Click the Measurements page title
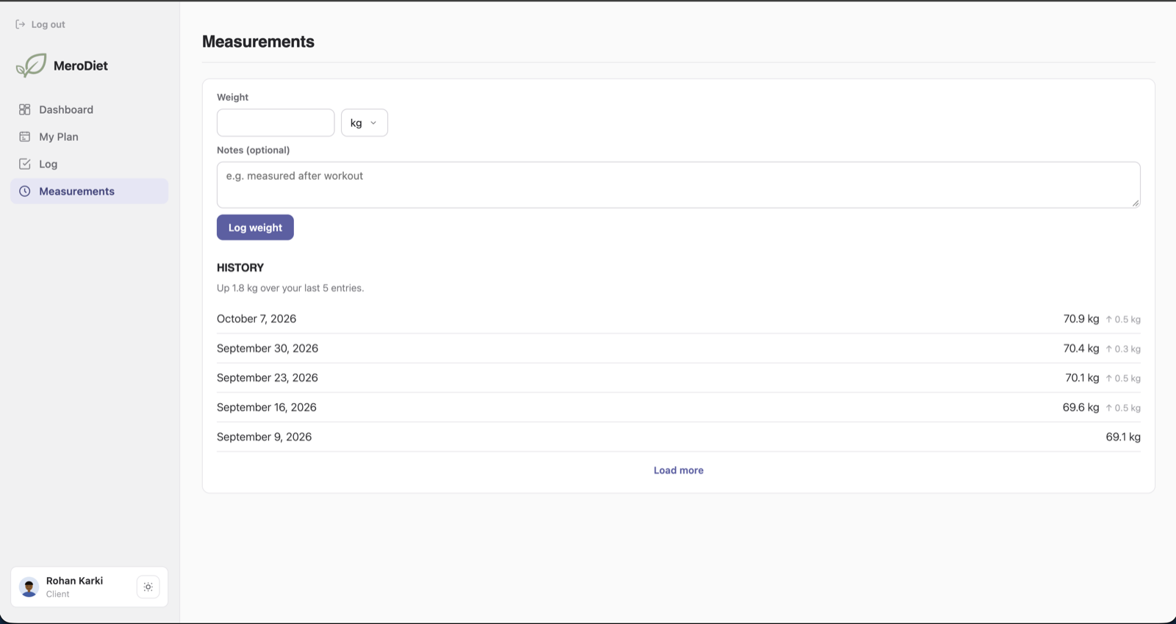 pyautogui.click(x=258, y=42)
